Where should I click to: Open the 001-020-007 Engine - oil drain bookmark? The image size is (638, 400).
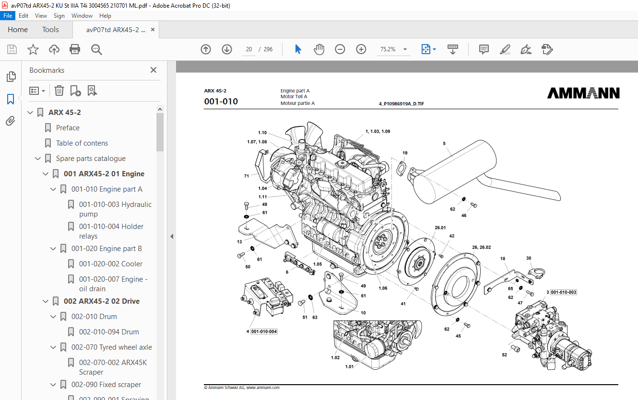[113, 284]
